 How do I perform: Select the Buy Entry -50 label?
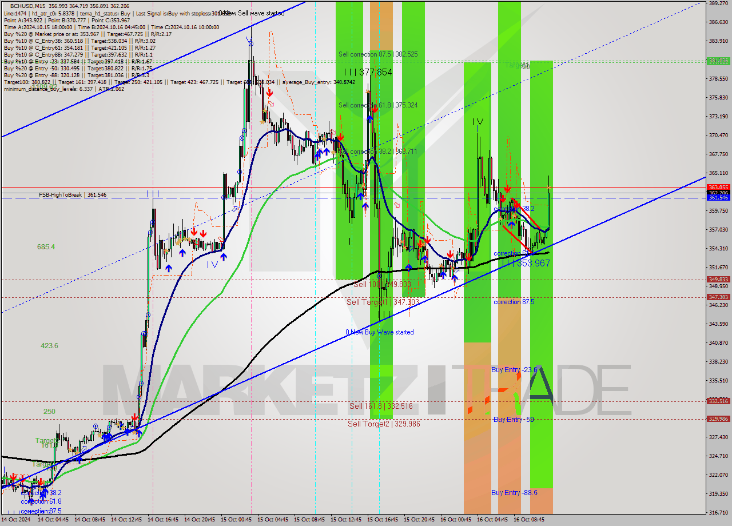tap(514, 419)
